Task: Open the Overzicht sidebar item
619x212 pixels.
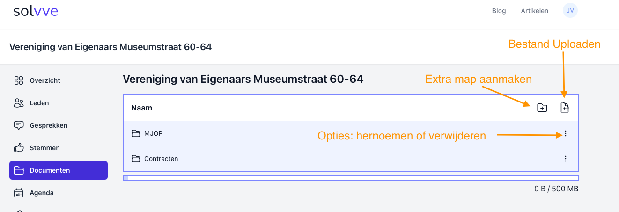Action: [44, 80]
